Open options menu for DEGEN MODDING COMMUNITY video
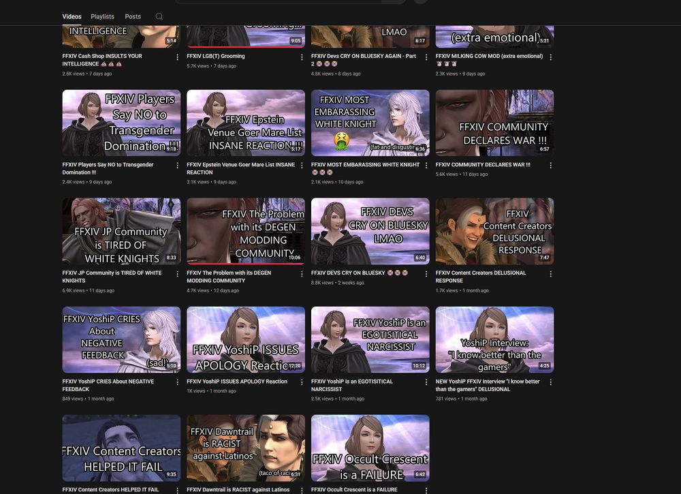The width and height of the screenshot is (681, 494). pyautogui.click(x=302, y=274)
